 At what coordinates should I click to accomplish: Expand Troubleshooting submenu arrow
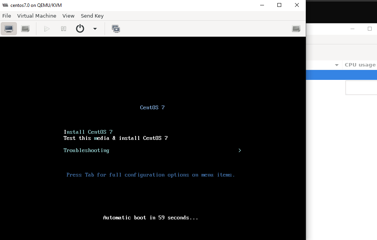[x=240, y=150]
